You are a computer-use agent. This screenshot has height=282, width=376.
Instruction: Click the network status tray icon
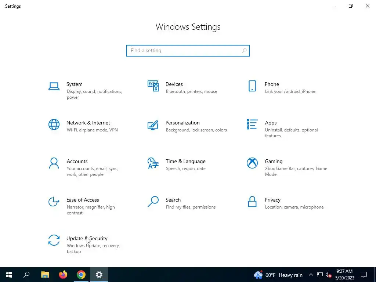320,275
